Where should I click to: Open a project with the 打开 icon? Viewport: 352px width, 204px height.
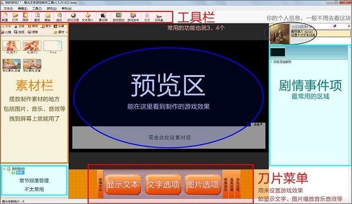[15, 17]
